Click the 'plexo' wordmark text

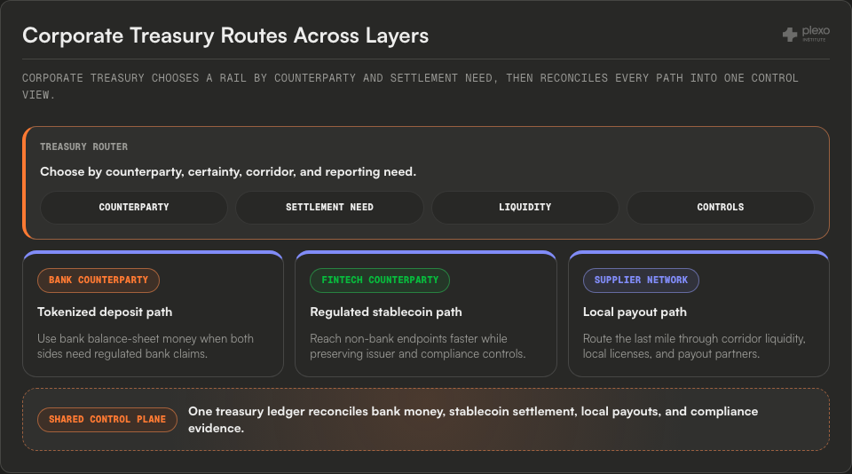point(816,31)
